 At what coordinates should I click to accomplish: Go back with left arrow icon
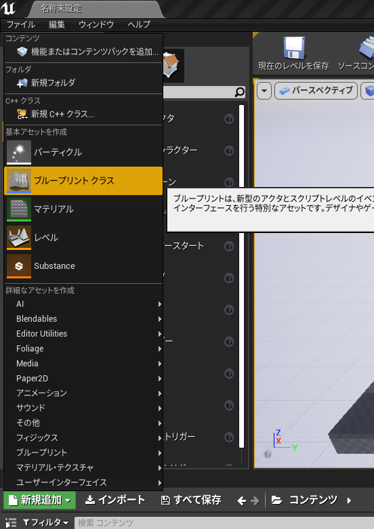coord(241,501)
